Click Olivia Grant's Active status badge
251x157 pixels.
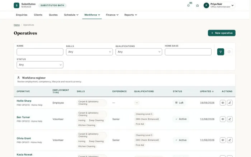(181, 140)
